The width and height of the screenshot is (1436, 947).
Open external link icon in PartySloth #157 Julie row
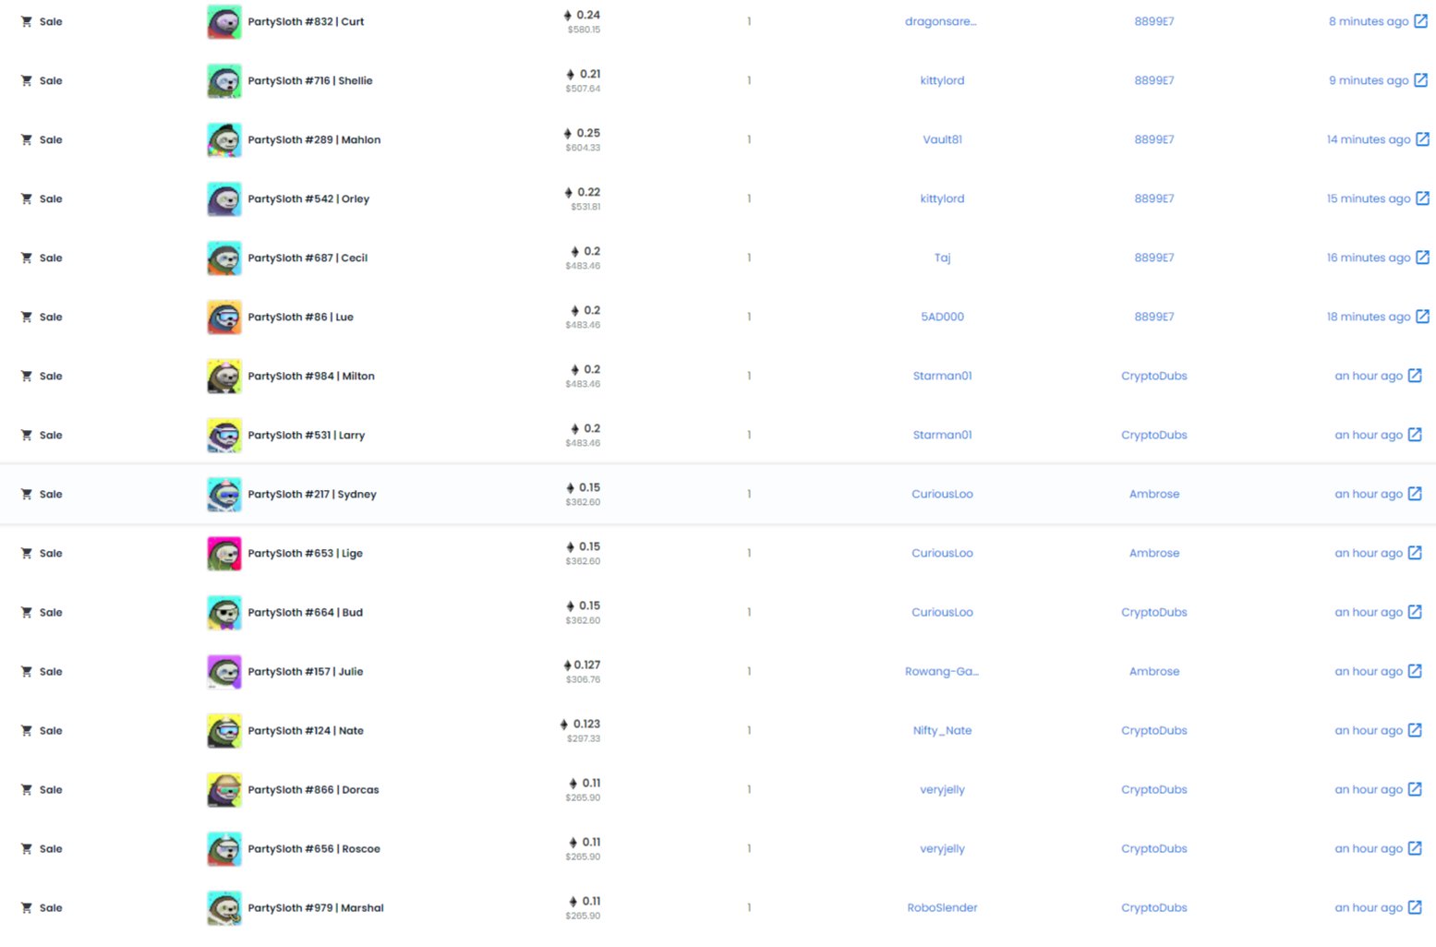tap(1415, 671)
